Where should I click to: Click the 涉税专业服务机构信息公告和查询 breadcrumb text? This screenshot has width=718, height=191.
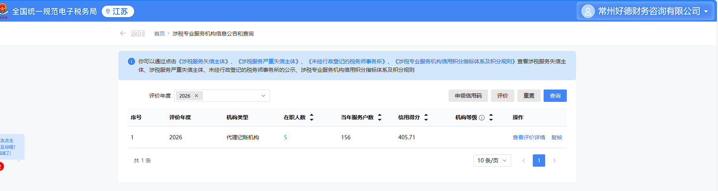coord(213,34)
